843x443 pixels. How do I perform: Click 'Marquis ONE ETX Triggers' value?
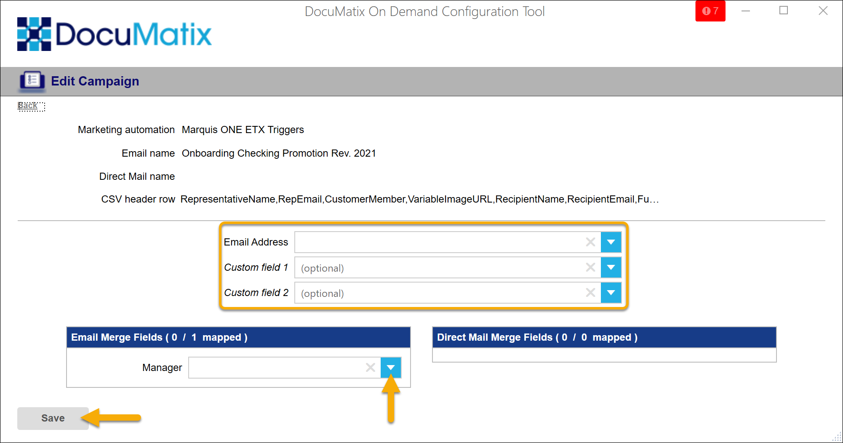click(x=243, y=130)
